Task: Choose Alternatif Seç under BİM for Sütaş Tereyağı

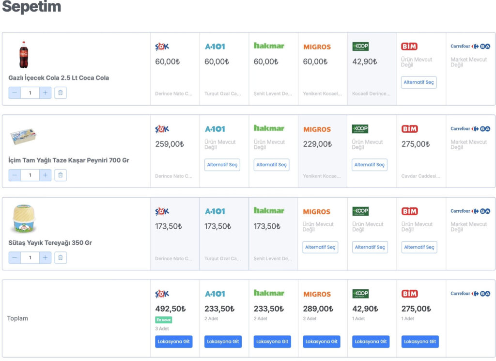Action: 419,247
